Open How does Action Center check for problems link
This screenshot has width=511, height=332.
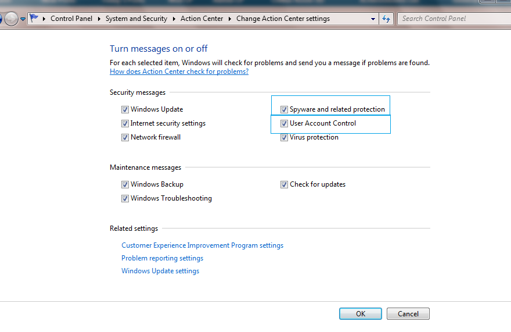[179, 72]
